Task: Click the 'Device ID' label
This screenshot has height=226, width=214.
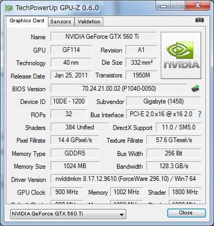Action: [33, 102]
